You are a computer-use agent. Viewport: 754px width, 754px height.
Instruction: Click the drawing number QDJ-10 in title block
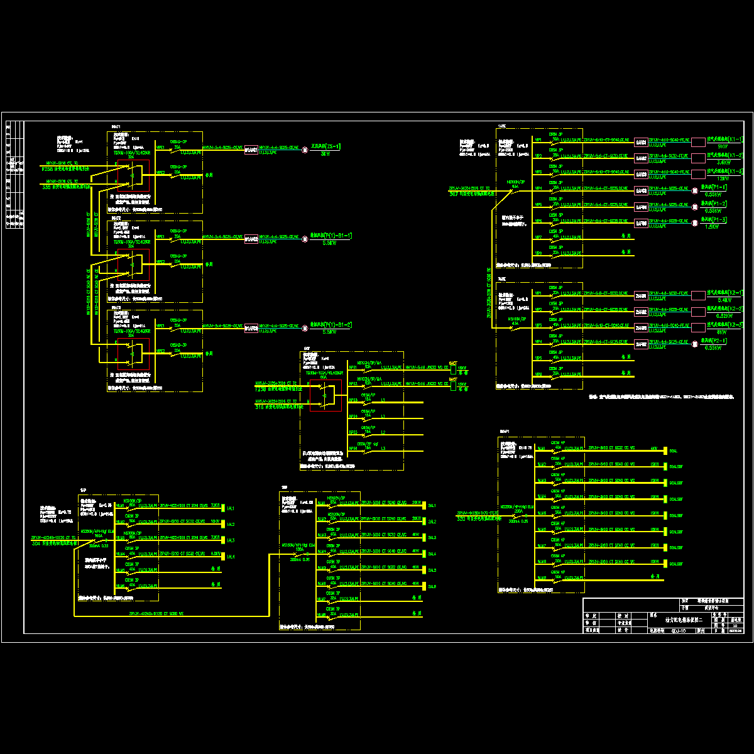tap(679, 630)
